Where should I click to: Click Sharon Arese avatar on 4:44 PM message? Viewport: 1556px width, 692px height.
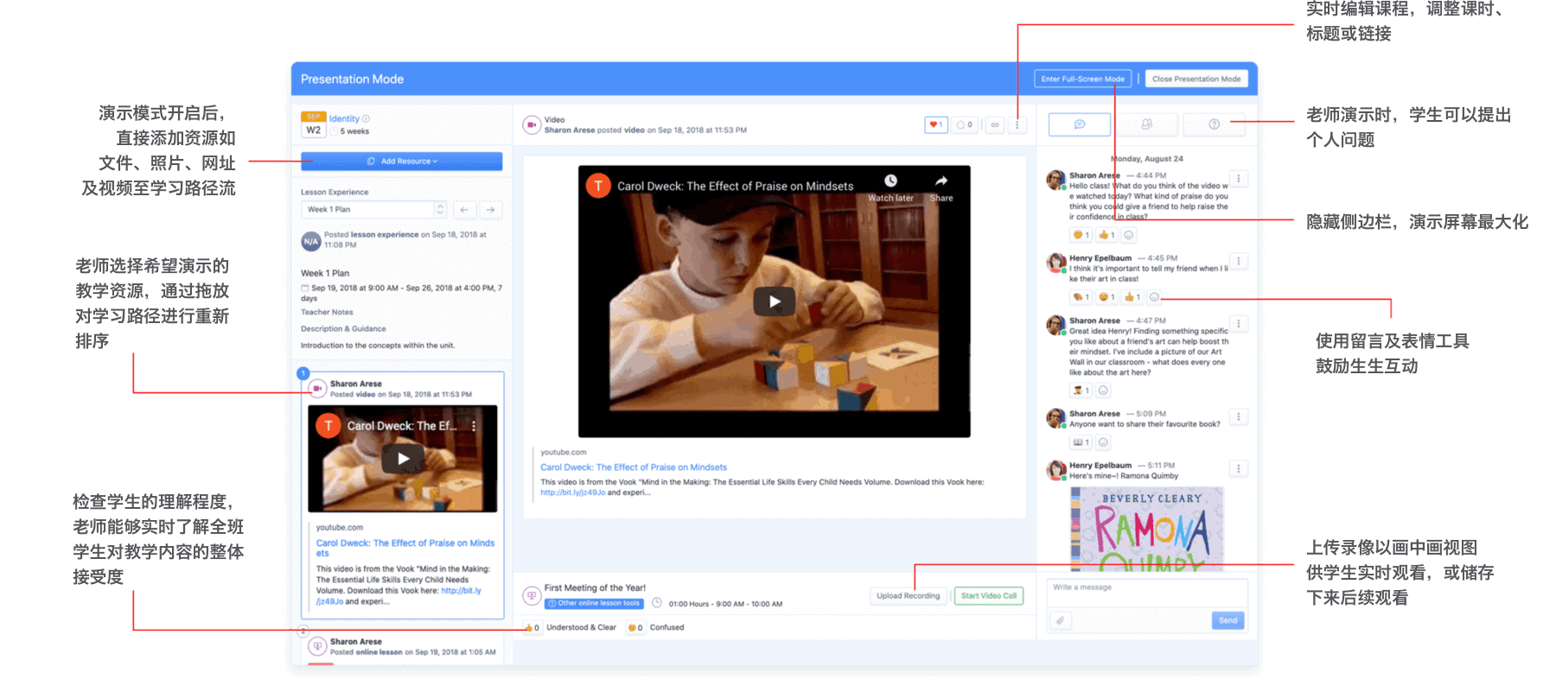point(1055,180)
